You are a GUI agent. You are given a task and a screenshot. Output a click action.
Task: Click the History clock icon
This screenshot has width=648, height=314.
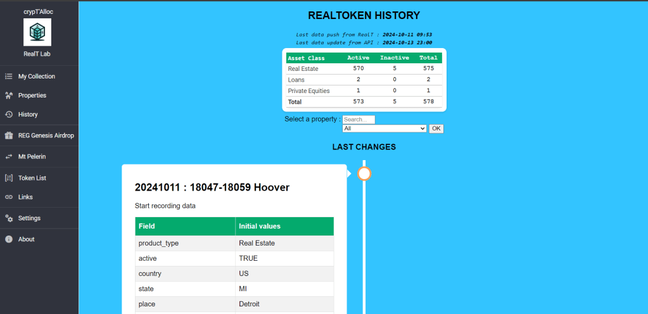9,115
